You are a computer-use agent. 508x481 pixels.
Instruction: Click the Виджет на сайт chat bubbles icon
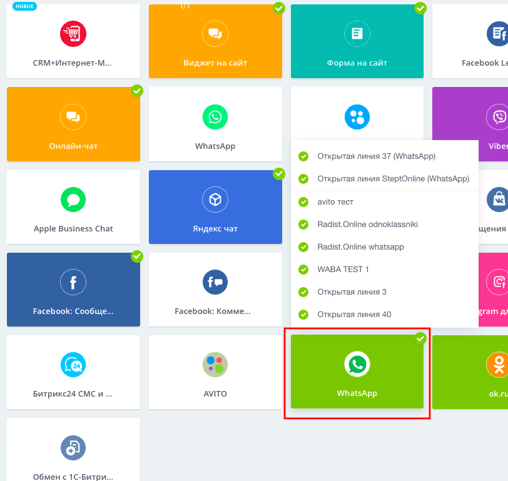215,34
